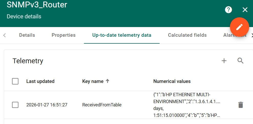Click the Key name sort arrow
The width and height of the screenshot is (253, 124).
tap(107, 81)
